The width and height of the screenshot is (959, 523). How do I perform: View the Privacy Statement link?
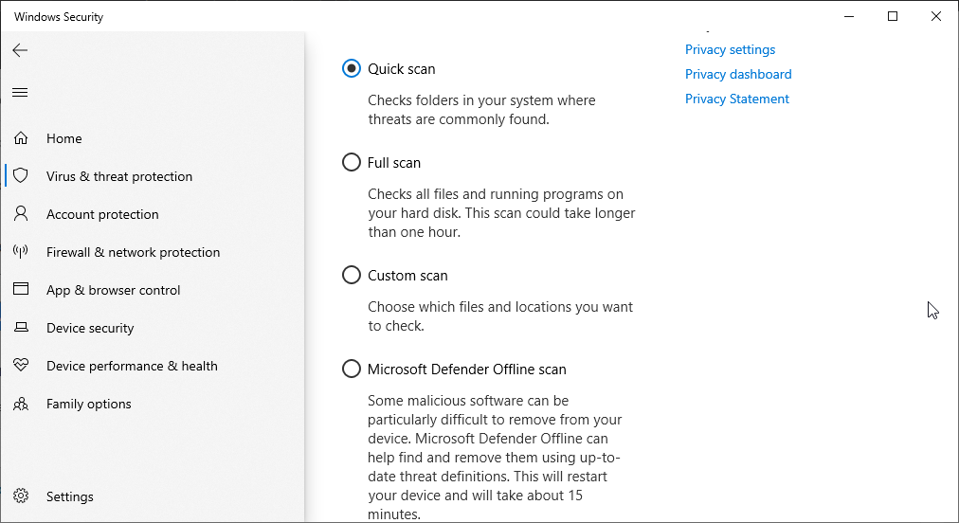[737, 99]
